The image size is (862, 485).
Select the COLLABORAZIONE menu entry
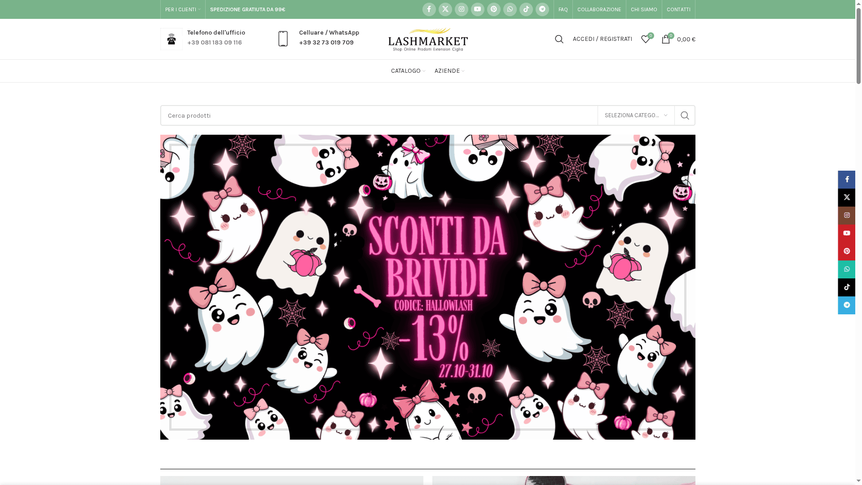click(599, 9)
